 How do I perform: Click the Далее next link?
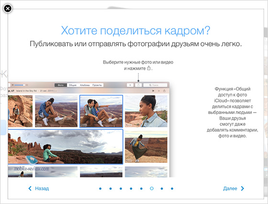tap(230, 189)
